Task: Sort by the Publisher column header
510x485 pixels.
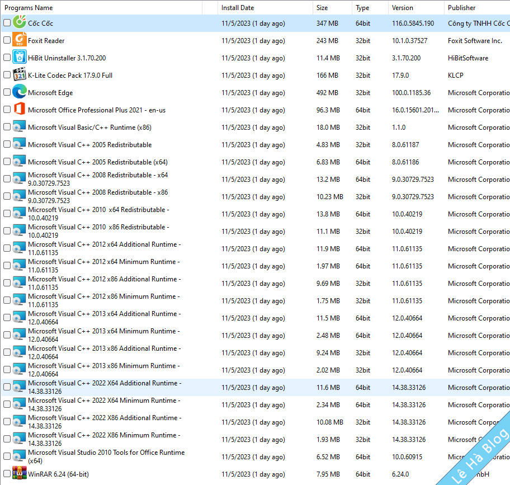Action: pos(461,8)
